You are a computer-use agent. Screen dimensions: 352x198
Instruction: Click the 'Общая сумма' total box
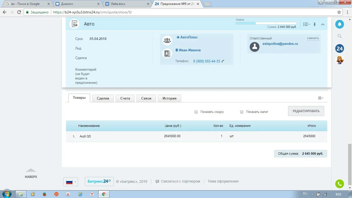[x=300, y=154]
